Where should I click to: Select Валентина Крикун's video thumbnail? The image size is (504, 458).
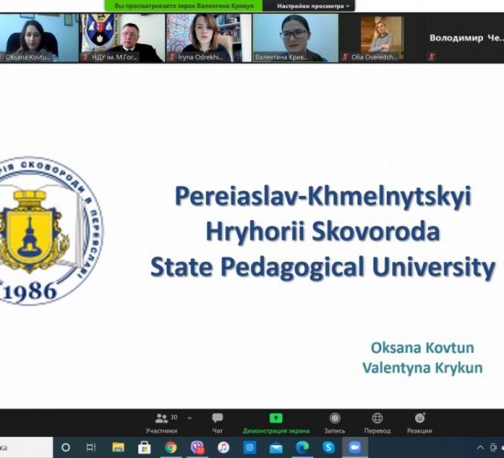coord(295,38)
